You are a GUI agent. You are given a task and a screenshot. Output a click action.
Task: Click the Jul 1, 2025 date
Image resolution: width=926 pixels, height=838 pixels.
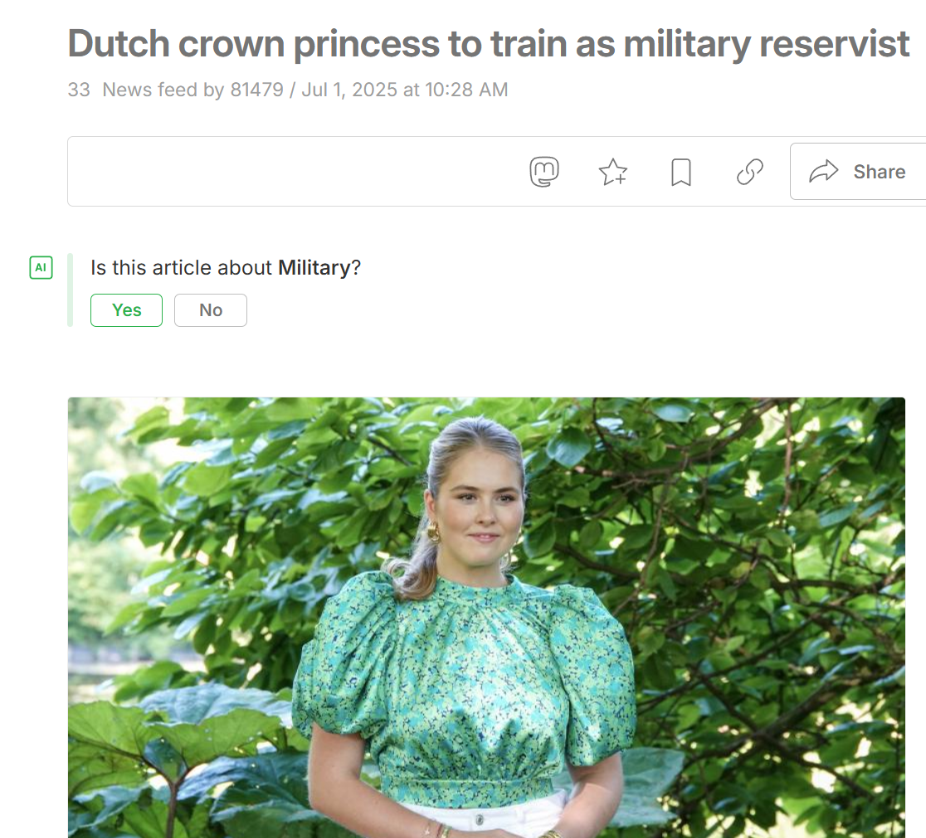coord(349,90)
